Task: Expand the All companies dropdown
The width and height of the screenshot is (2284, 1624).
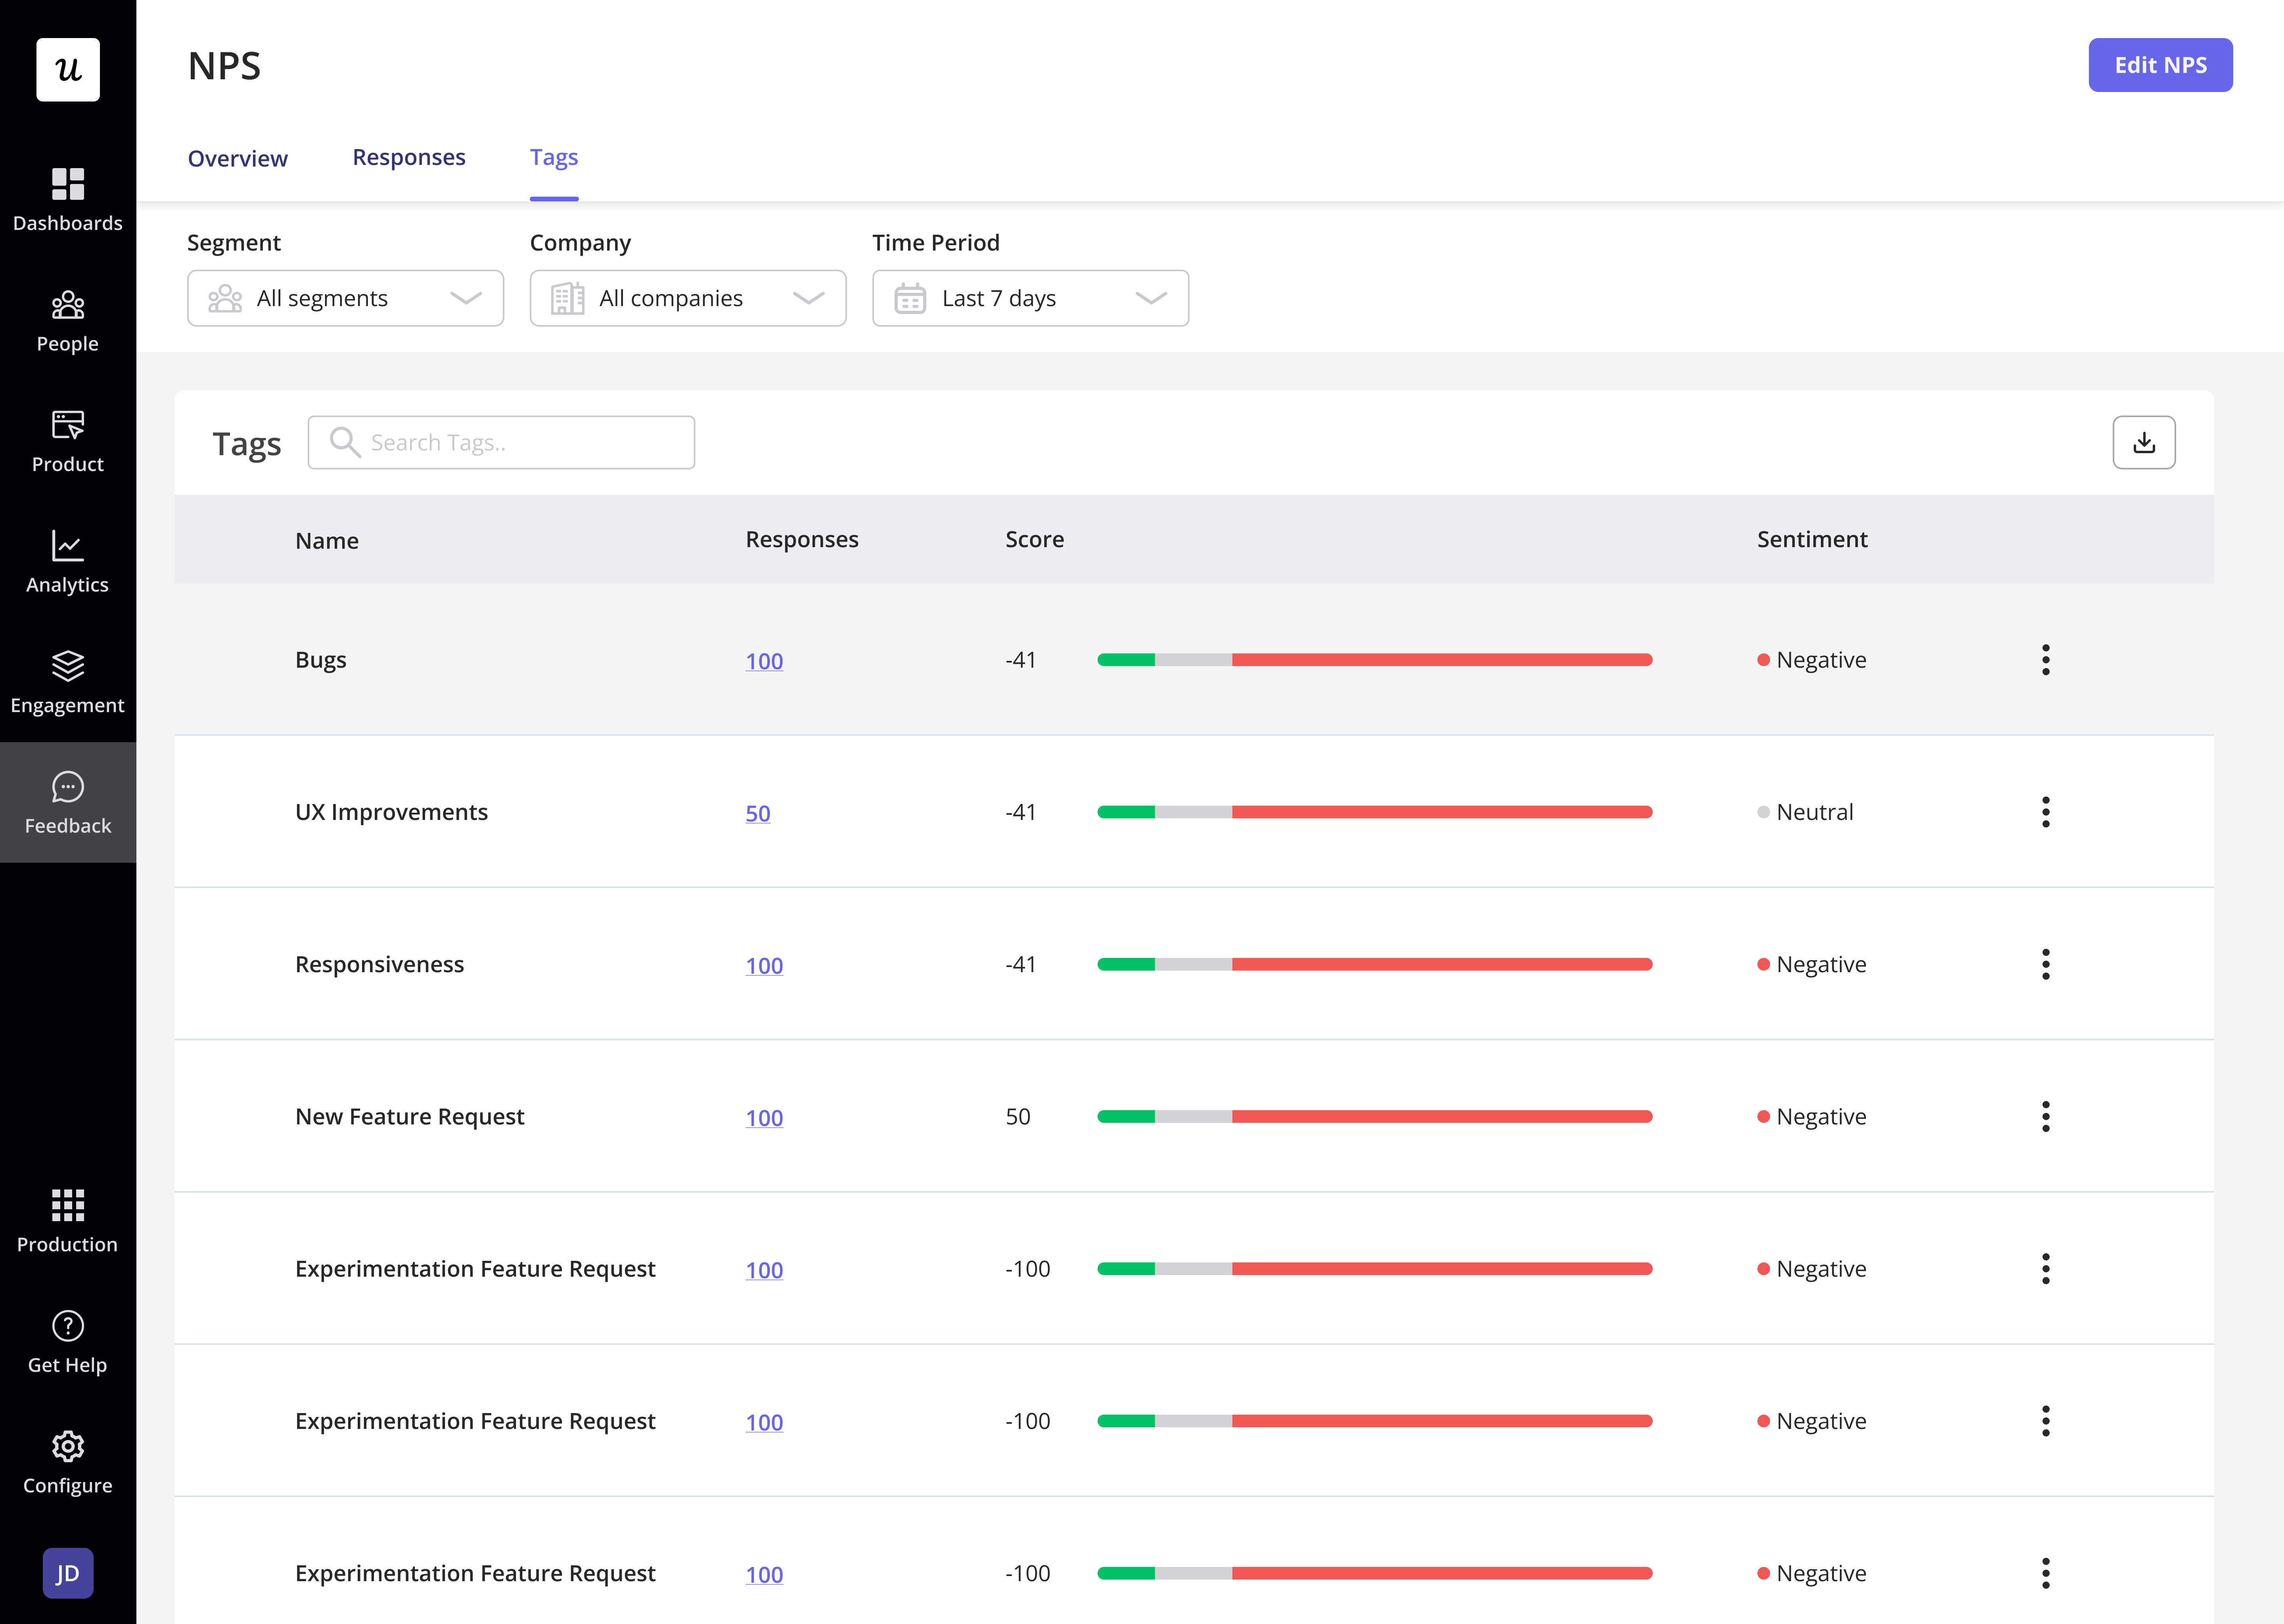Action: click(688, 298)
